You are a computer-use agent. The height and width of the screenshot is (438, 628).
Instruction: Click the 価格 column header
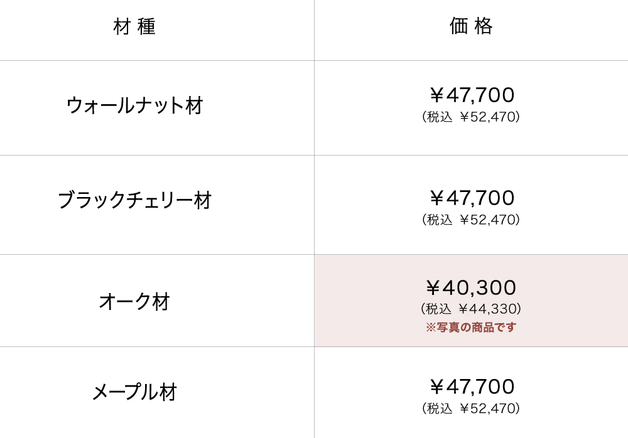coord(471,26)
